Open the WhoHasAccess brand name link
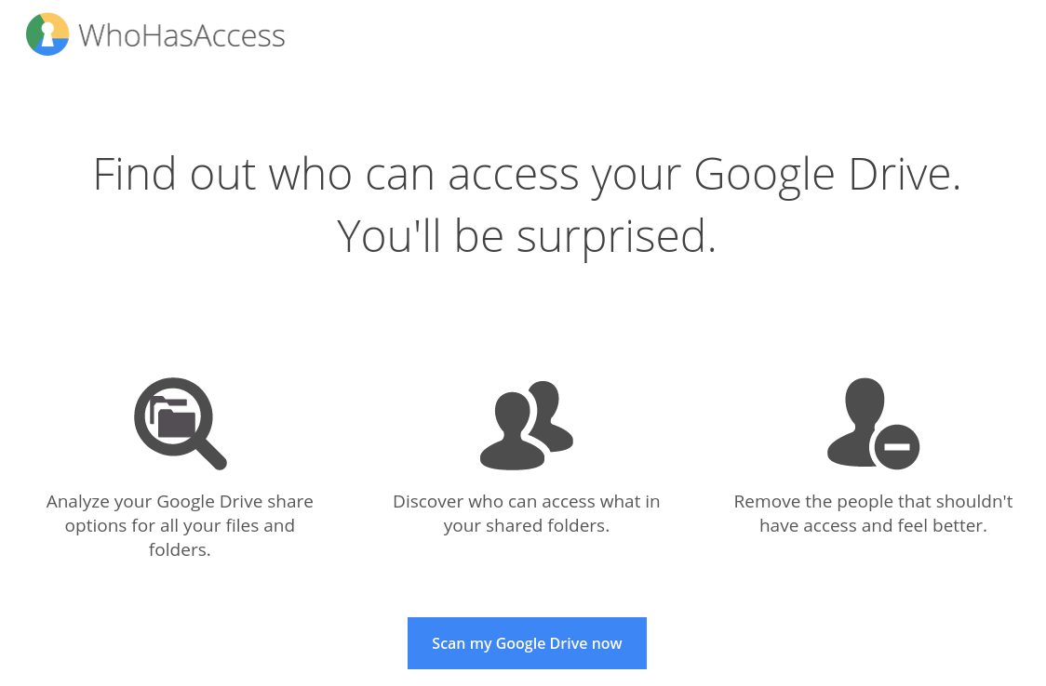 click(x=181, y=36)
